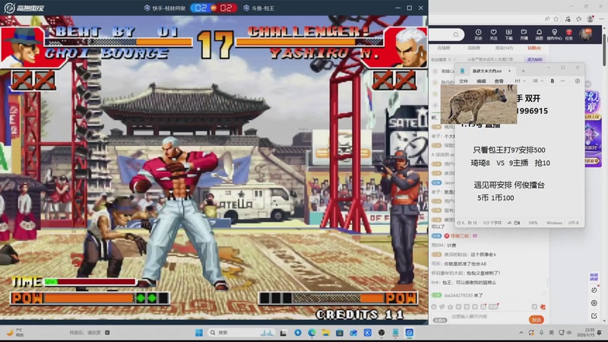Screen dimensions: 608x342
Task: Open File Explorer from the taskbar
Action: [x=326, y=333]
